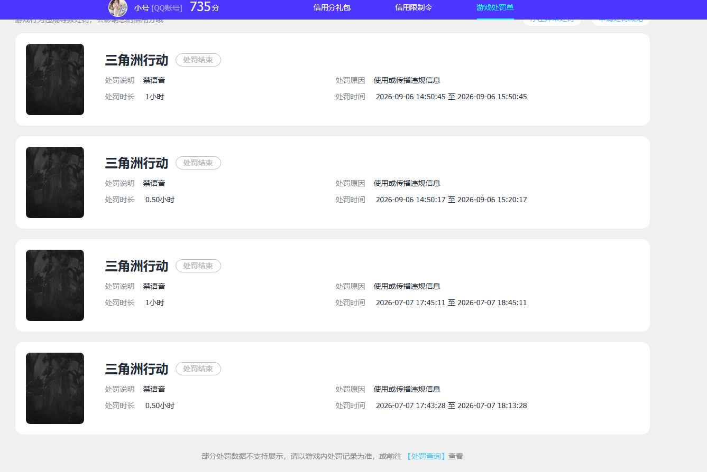707x472 pixels.
Task: Click game thumbnail of penalty starting 17:43:28
Action: click(55, 388)
